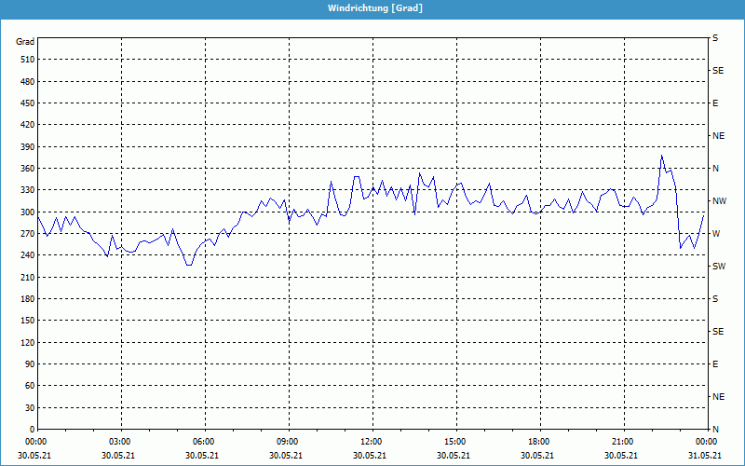This screenshot has width=745, height=466.
Task: Click the highest peak of the blue line
Action: click(x=661, y=156)
